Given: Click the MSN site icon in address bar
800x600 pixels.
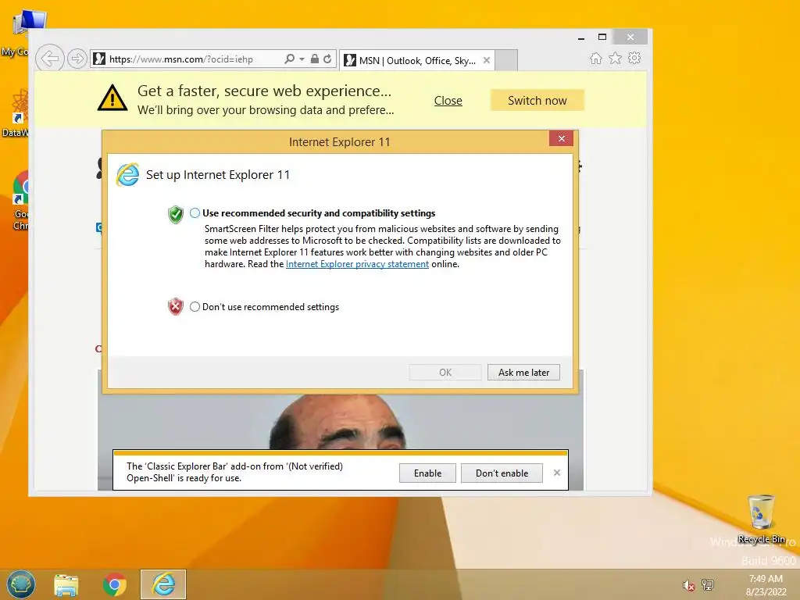Looking at the screenshot, I should coord(99,59).
